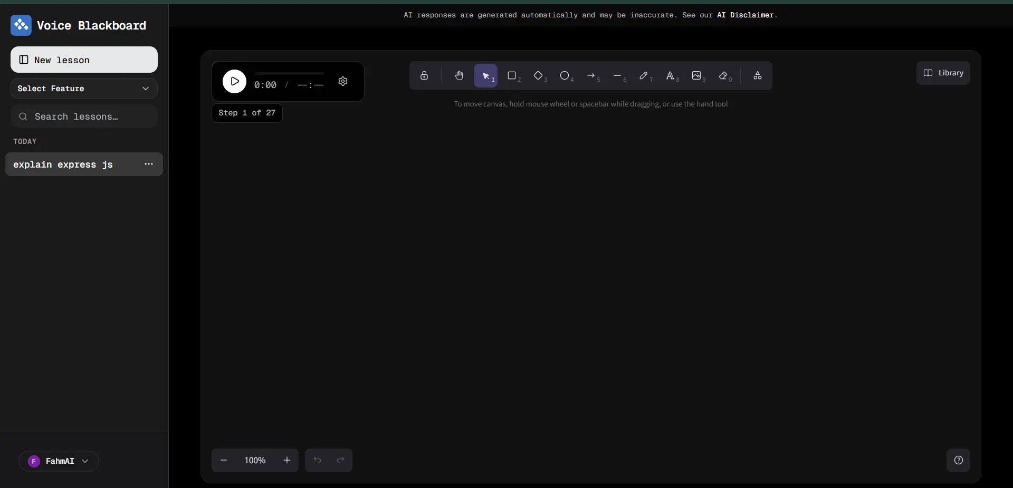The width and height of the screenshot is (1013, 488).
Task: Open the AI Disclaimer link
Action: pos(745,15)
